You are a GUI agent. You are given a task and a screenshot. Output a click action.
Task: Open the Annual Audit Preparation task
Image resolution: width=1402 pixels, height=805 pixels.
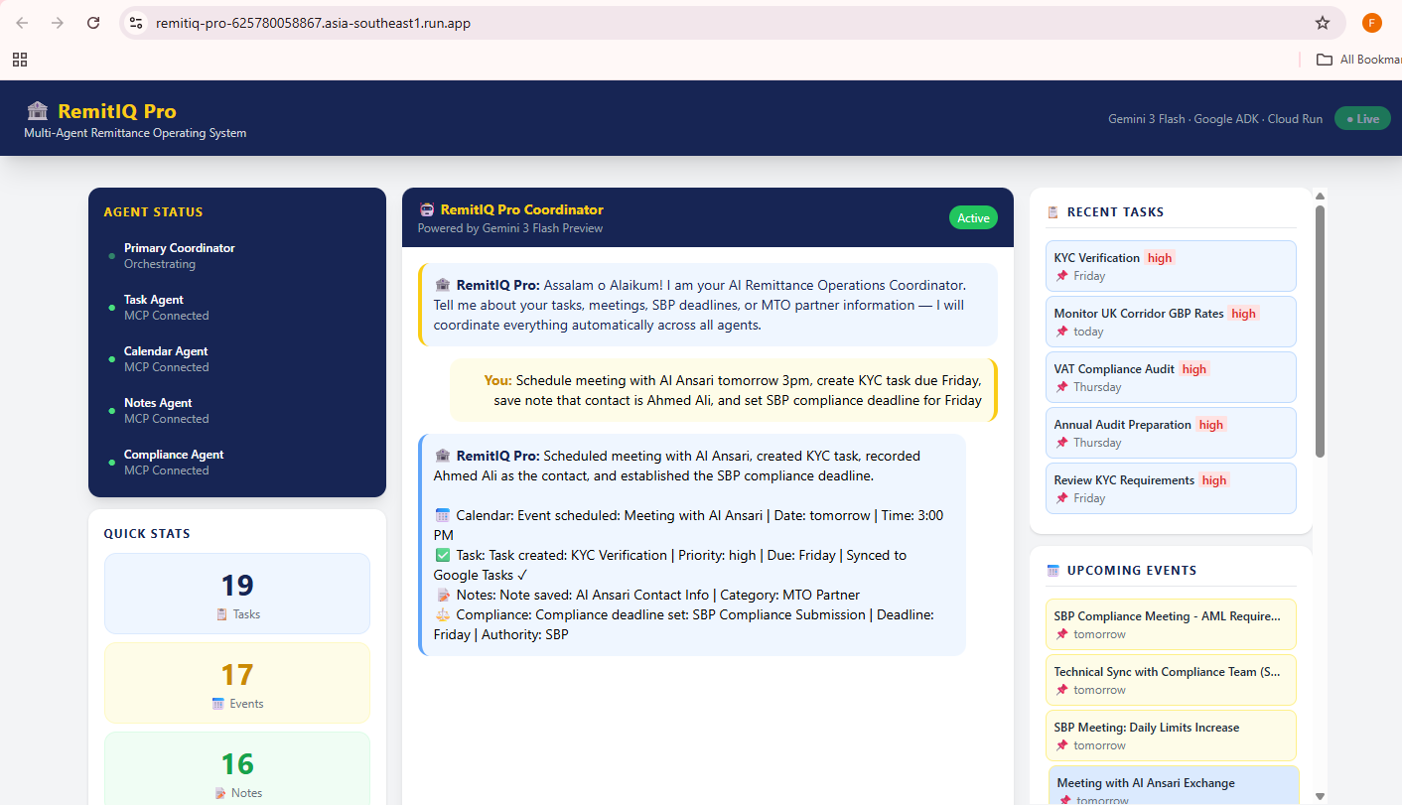pos(1171,433)
